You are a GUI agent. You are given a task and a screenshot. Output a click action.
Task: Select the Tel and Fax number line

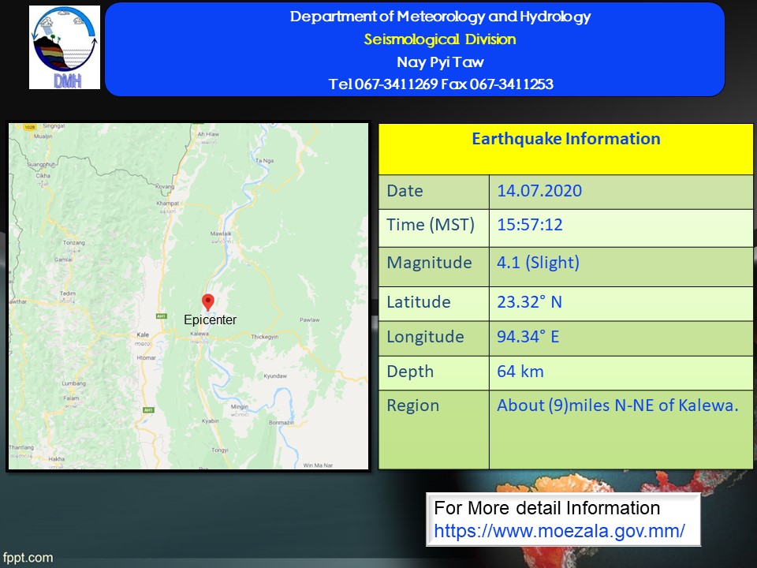441,84
